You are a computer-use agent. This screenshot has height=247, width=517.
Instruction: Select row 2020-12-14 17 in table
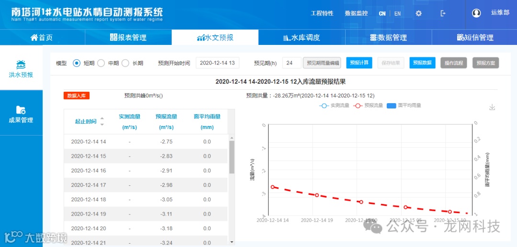[146, 185]
